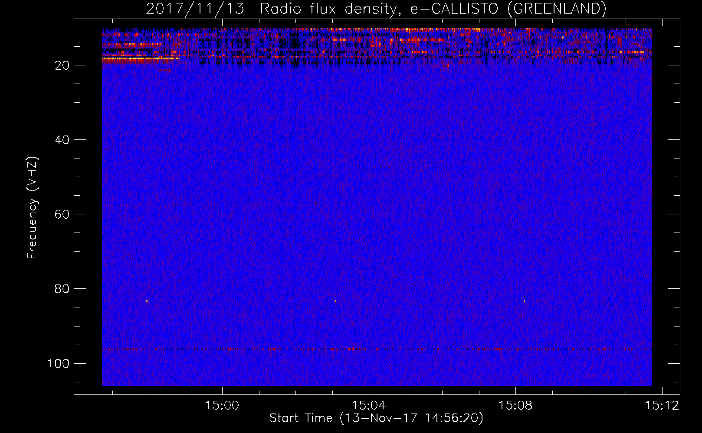Click the 15:00 time tick label

pos(222,406)
